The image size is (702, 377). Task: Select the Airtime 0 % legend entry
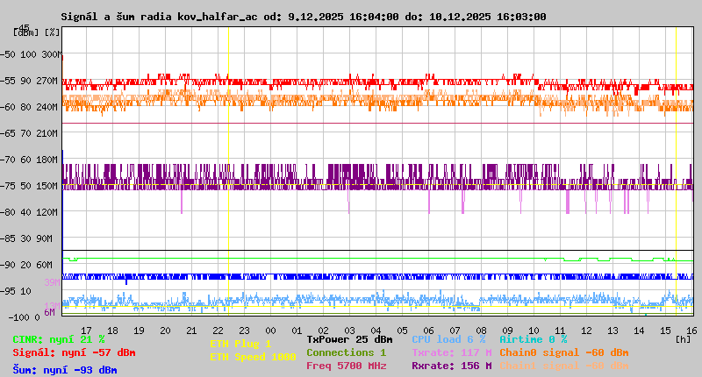click(533, 339)
